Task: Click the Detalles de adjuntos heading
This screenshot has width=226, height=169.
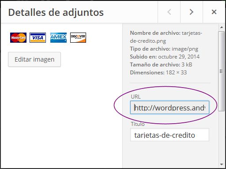Action: (x=56, y=12)
